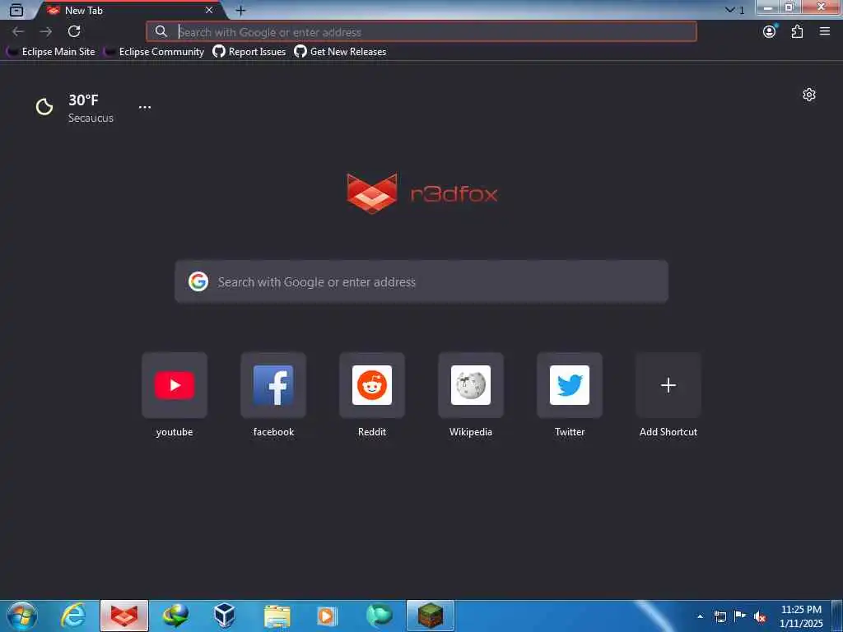Open Eclipse Main Site bookmark
This screenshot has width=843, height=632.
pyautogui.click(x=50, y=52)
